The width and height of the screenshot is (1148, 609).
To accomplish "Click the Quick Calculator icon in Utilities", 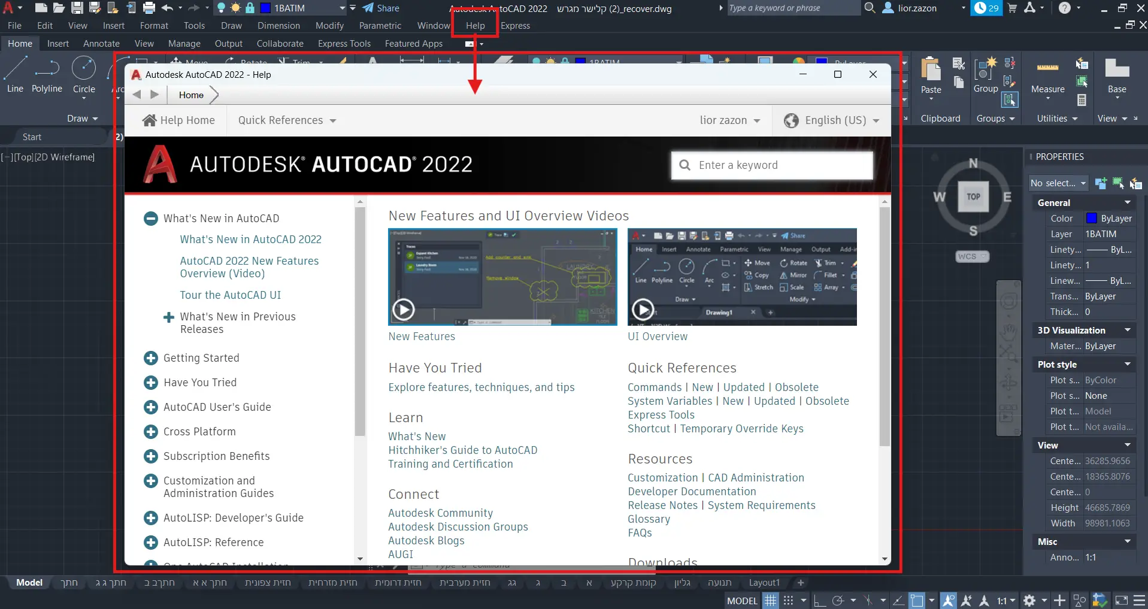I will click(1082, 100).
